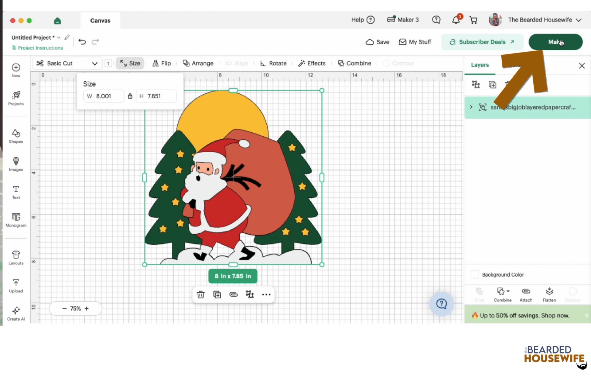Click Attach in Layers panel
Viewport: 591px width, 376px height.
pyautogui.click(x=526, y=295)
